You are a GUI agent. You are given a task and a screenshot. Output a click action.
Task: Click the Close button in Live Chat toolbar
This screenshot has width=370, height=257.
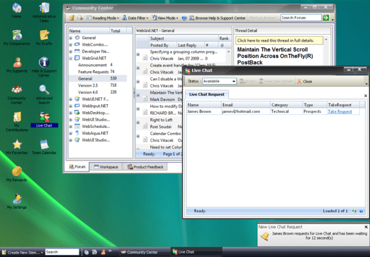point(305,82)
